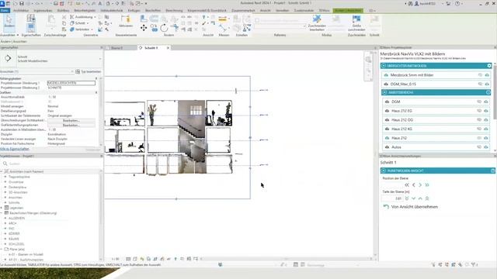Click Bearbeiten button for Grafikdarstellungsoptionen
Screen dimensions: 497x279
pyautogui.click(x=71, y=126)
